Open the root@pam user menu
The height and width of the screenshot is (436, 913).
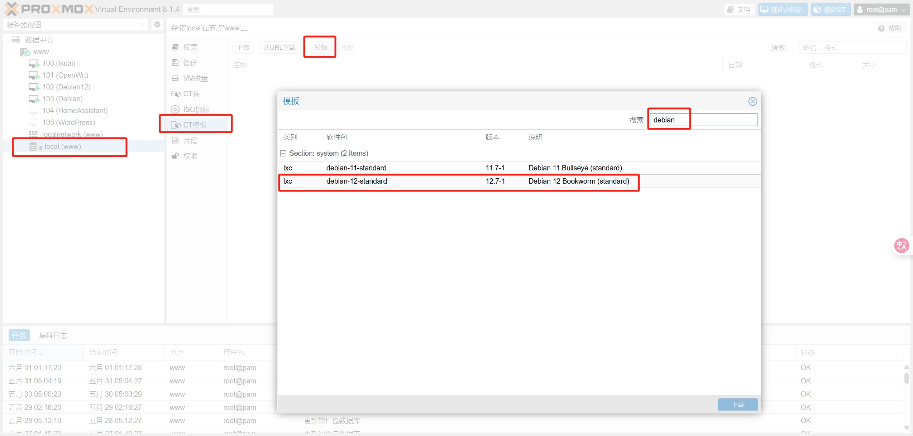(881, 10)
